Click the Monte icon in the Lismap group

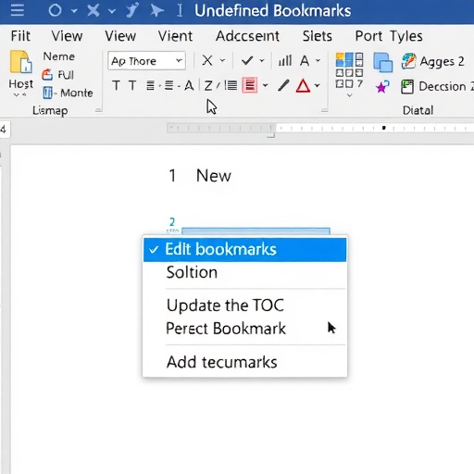coord(47,93)
